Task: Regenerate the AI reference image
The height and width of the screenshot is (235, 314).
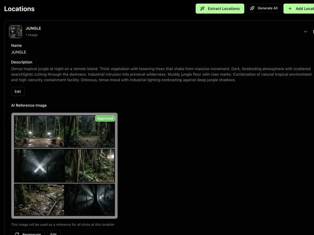Action: 28,233
